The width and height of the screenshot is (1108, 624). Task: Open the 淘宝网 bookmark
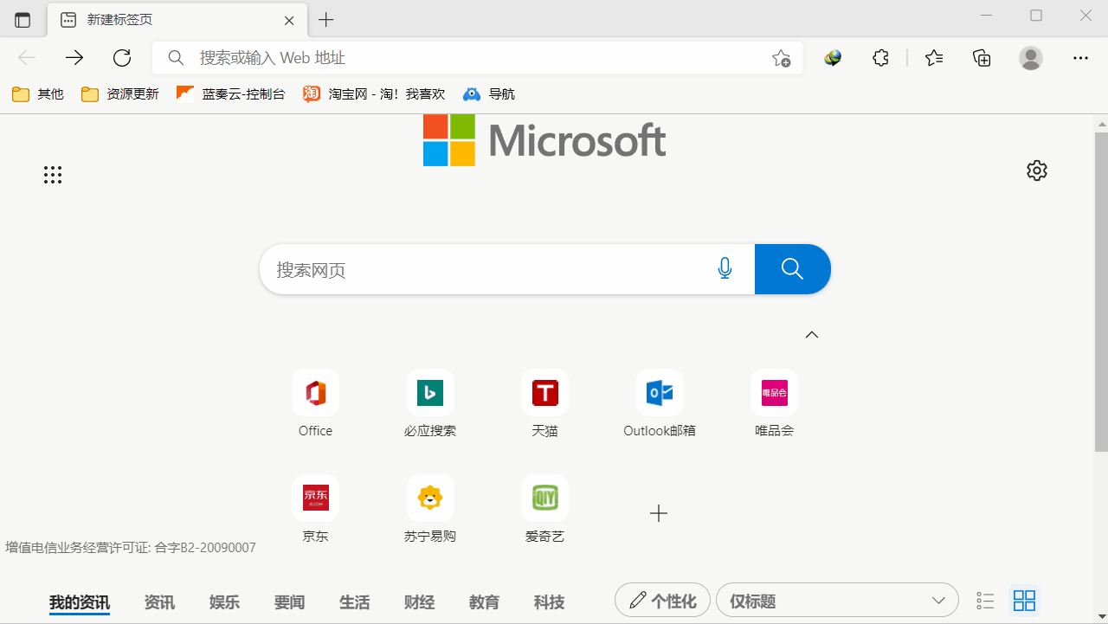click(x=374, y=94)
